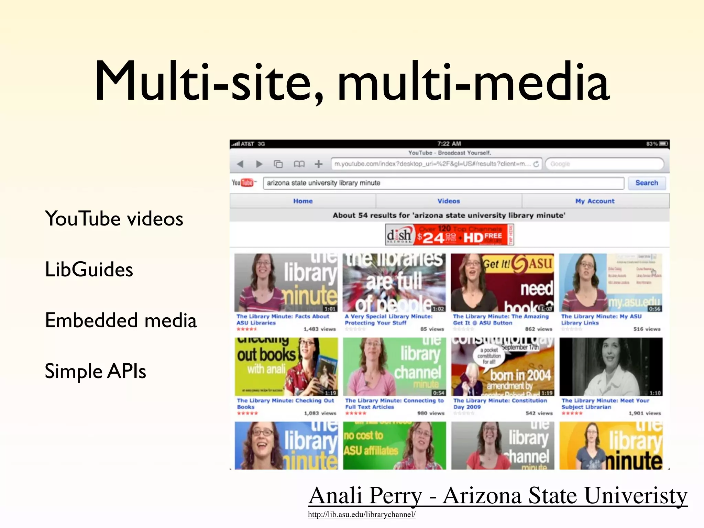Click the Search button
This screenshot has width=704, height=528.
click(647, 183)
